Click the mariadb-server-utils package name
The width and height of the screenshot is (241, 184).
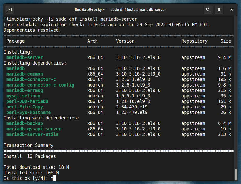32,134
